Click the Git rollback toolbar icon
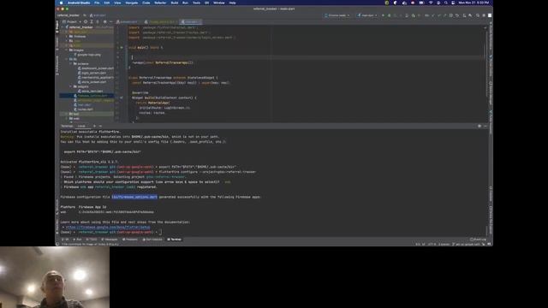Viewport: 548px width, 308px height. coord(456,15)
